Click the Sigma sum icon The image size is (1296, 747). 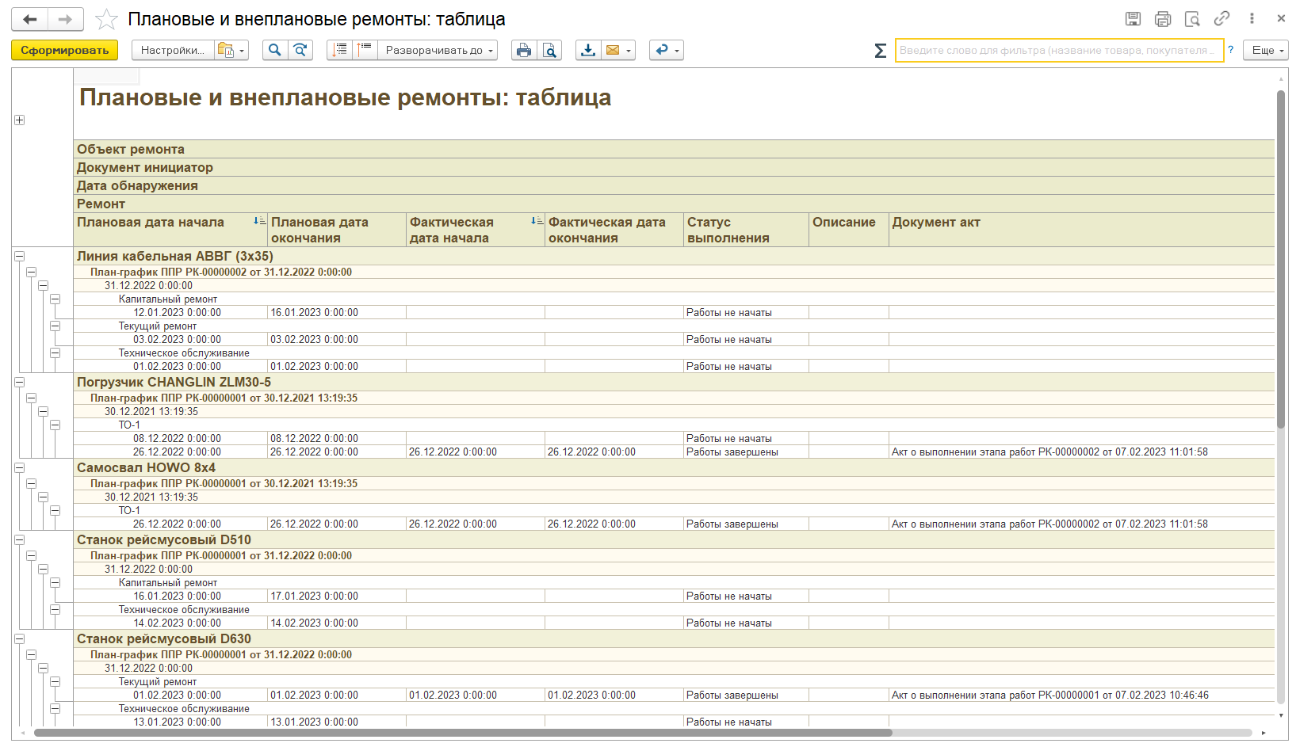pos(880,51)
